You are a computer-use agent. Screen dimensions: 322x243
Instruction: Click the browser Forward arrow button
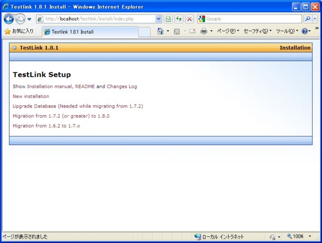pos(20,19)
